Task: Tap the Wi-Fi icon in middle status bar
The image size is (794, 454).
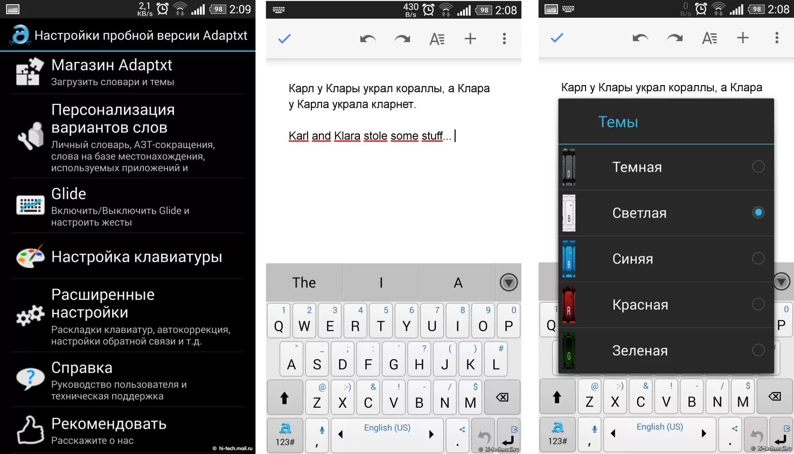Action: tap(445, 9)
